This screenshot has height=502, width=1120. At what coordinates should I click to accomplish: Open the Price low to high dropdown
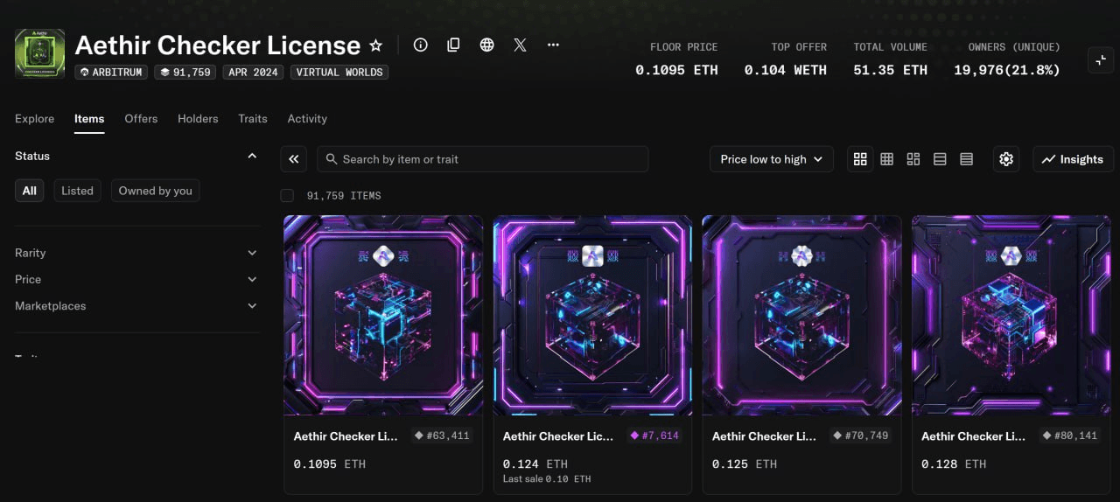[x=771, y=159]
